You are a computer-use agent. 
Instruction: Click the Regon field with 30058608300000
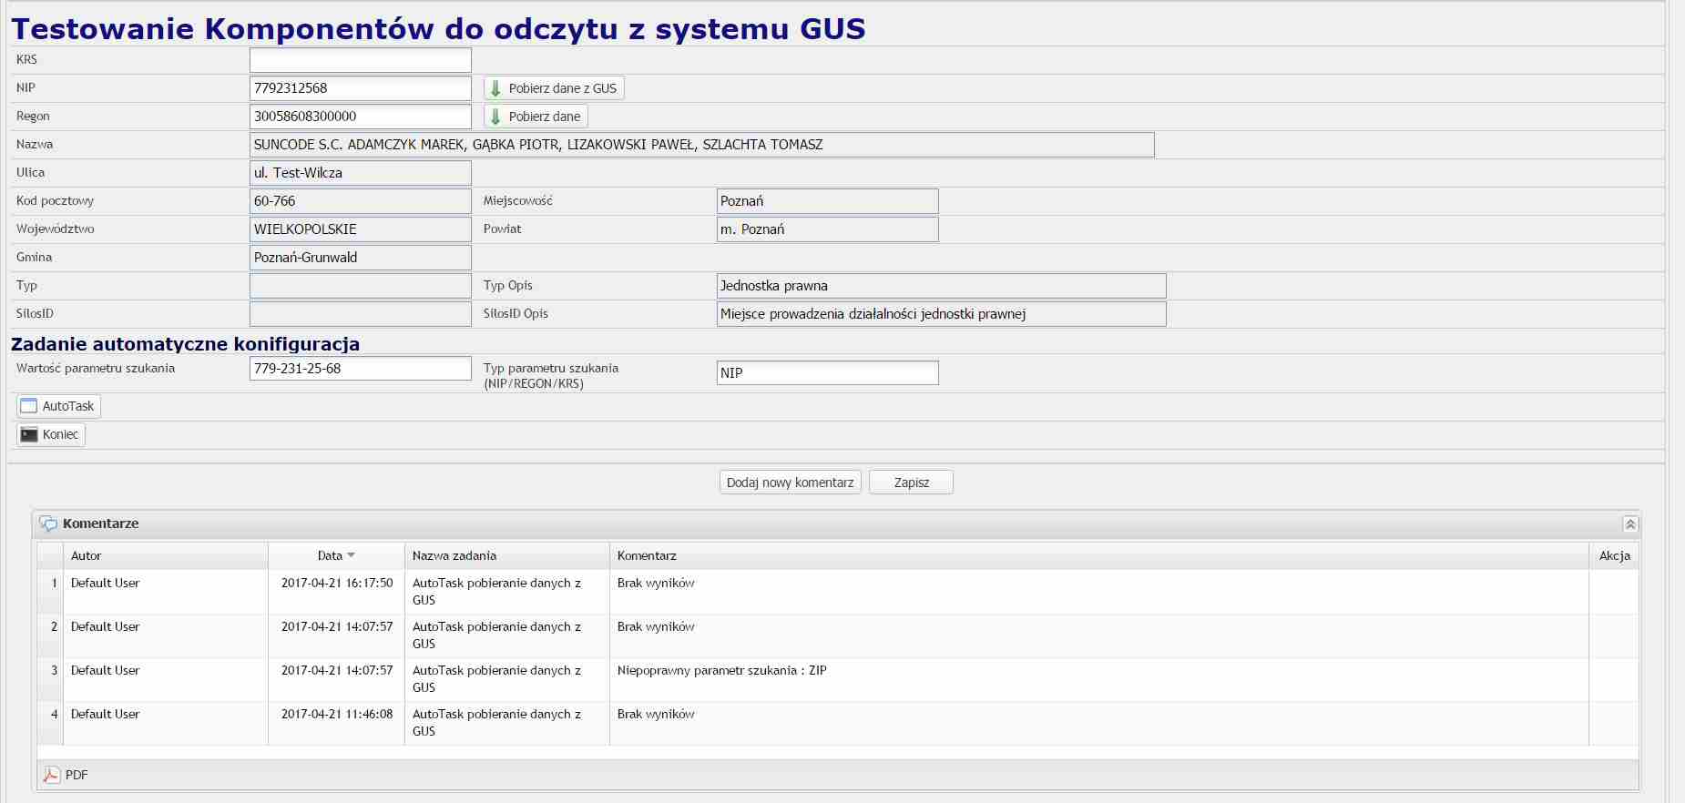(361, 117)
